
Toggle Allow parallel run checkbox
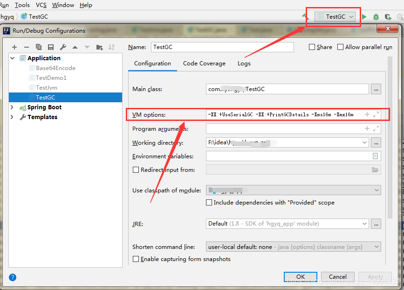point(340,47)
